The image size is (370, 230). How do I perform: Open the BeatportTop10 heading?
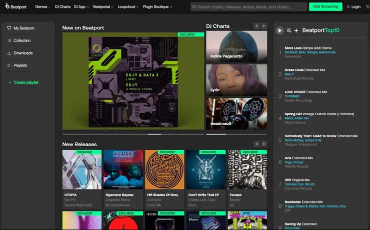point(321,30)
